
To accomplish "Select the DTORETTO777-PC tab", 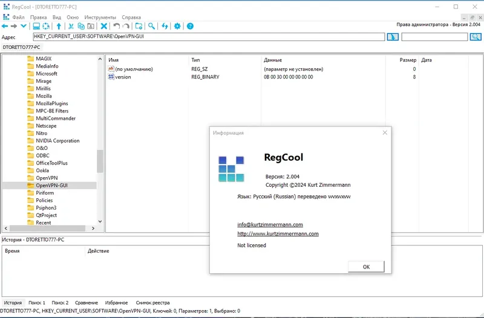I will (21, 47).
